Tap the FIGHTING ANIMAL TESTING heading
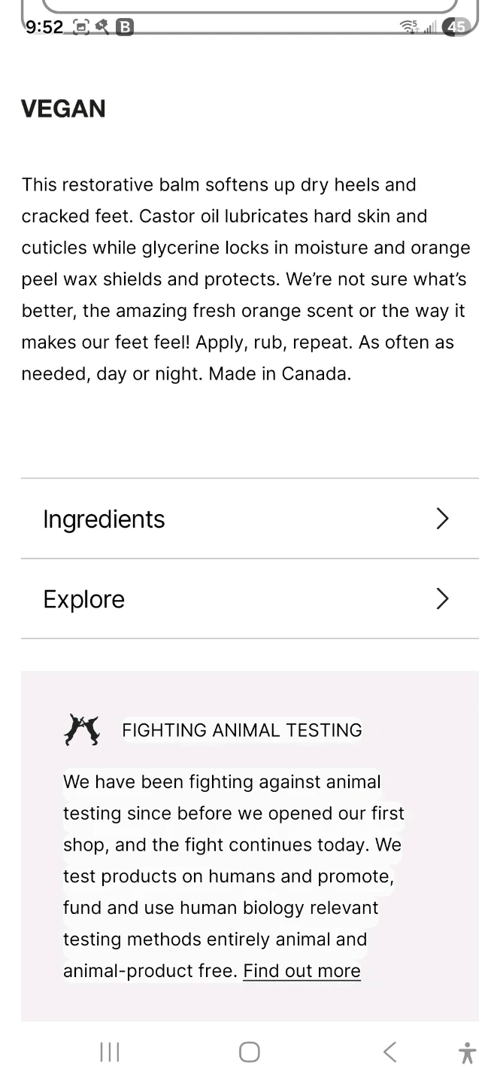 (x=241, y=730)
